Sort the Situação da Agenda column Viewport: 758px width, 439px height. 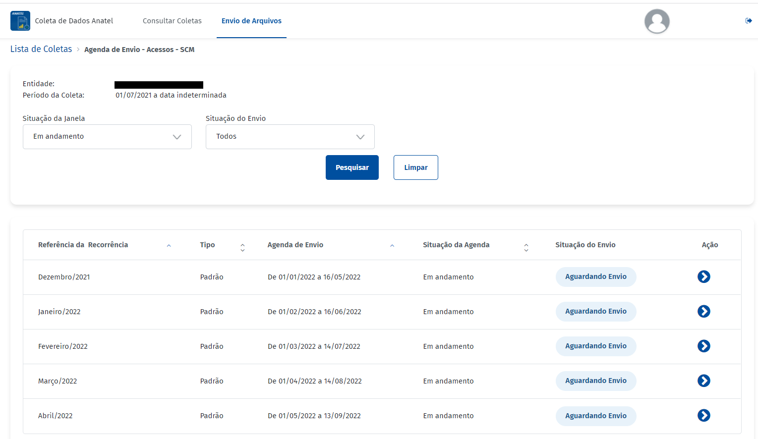click(526, 247)
